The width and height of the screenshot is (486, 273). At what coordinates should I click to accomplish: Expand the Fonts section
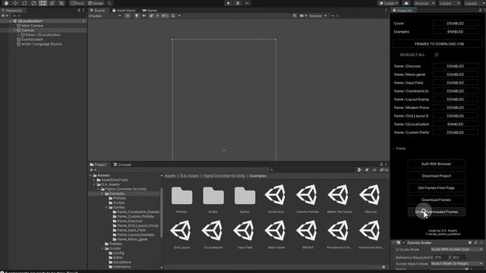pyautogui.click(x=394, y=149)
